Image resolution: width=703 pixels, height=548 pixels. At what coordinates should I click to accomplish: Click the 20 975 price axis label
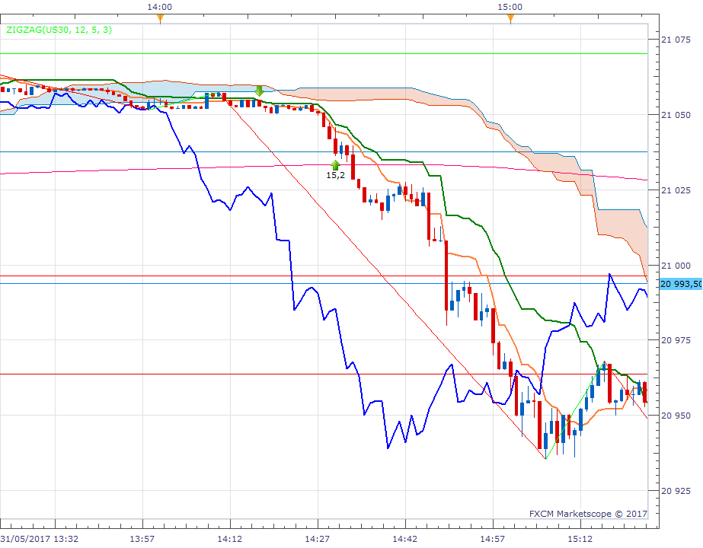pos(676,340)
